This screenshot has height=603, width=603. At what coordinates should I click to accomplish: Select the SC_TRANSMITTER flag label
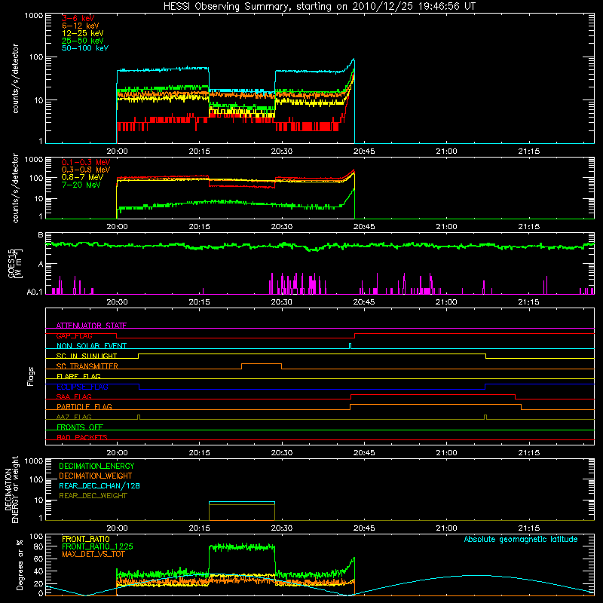coord(87,366)
